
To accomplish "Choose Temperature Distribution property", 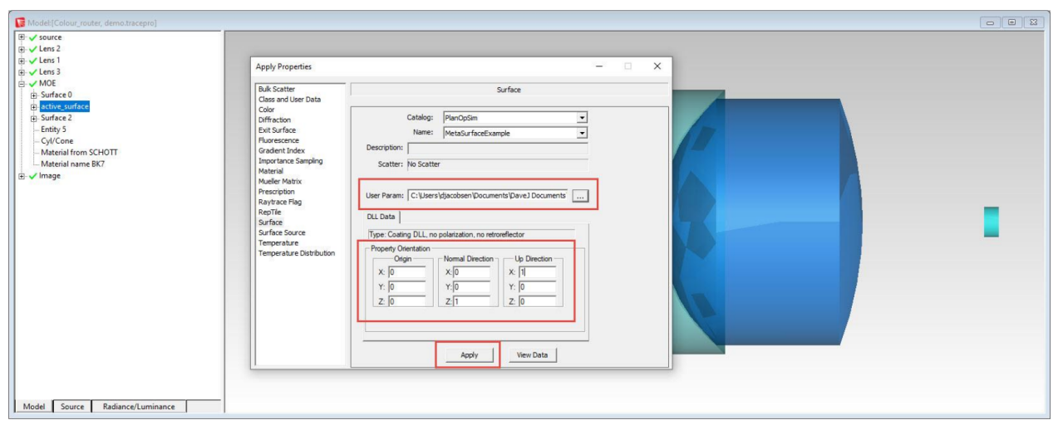I will tap(297, 253).
